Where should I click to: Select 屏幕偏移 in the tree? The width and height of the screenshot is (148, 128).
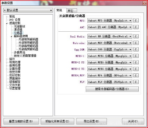pyautogui.click(x=15, y=78)
